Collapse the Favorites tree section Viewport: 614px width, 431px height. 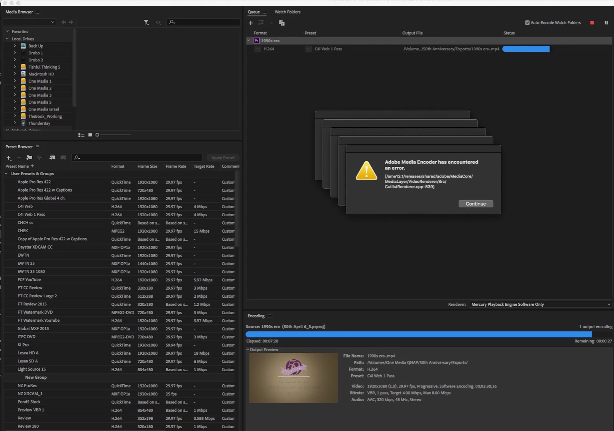(7, 31)
